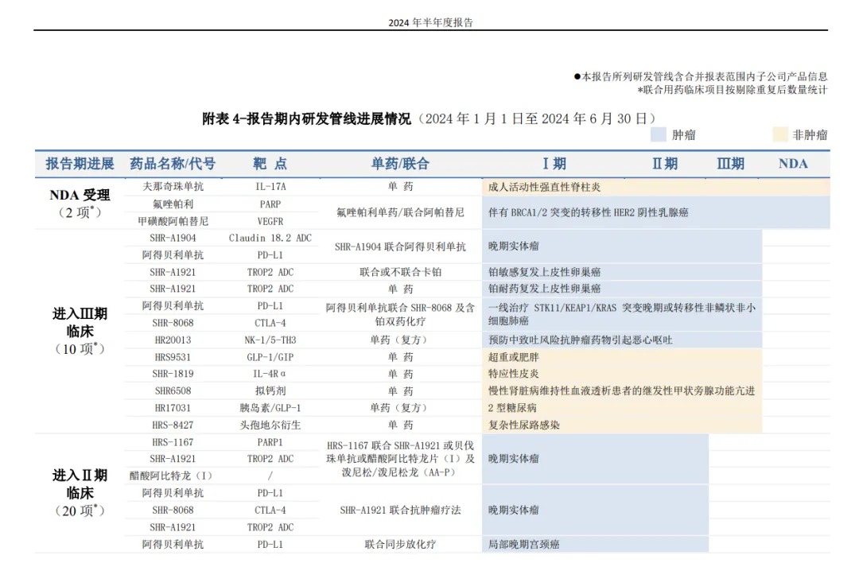This screenshot has width=859, height=563.
Task: Click the blue 肿瘤 legend color swatch
Action: [x=658, y=135]
